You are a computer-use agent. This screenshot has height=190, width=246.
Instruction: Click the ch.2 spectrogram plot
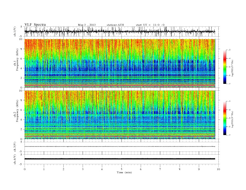[x=120, y=115]
